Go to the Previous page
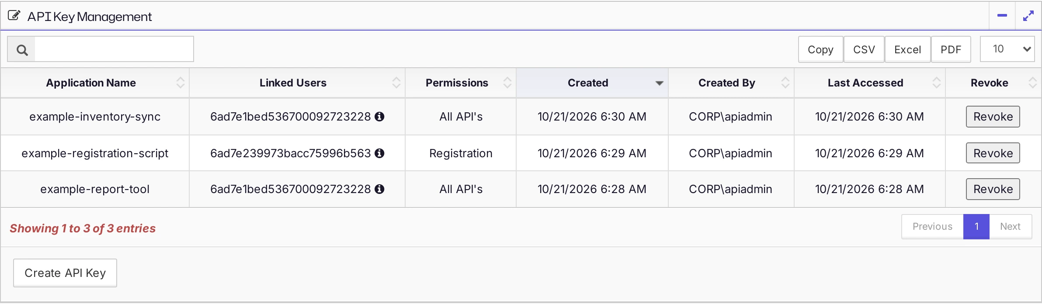This screenshot has width=1042, height=304. 932,226
